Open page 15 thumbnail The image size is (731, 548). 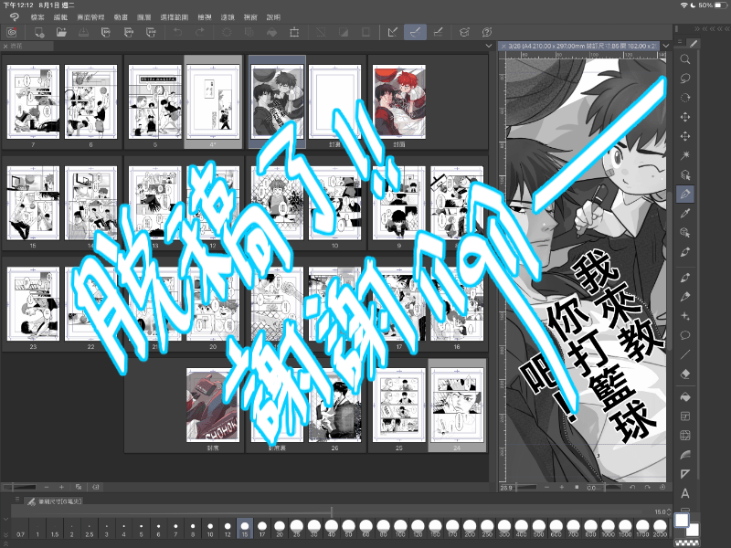click(x=33, y=203)
